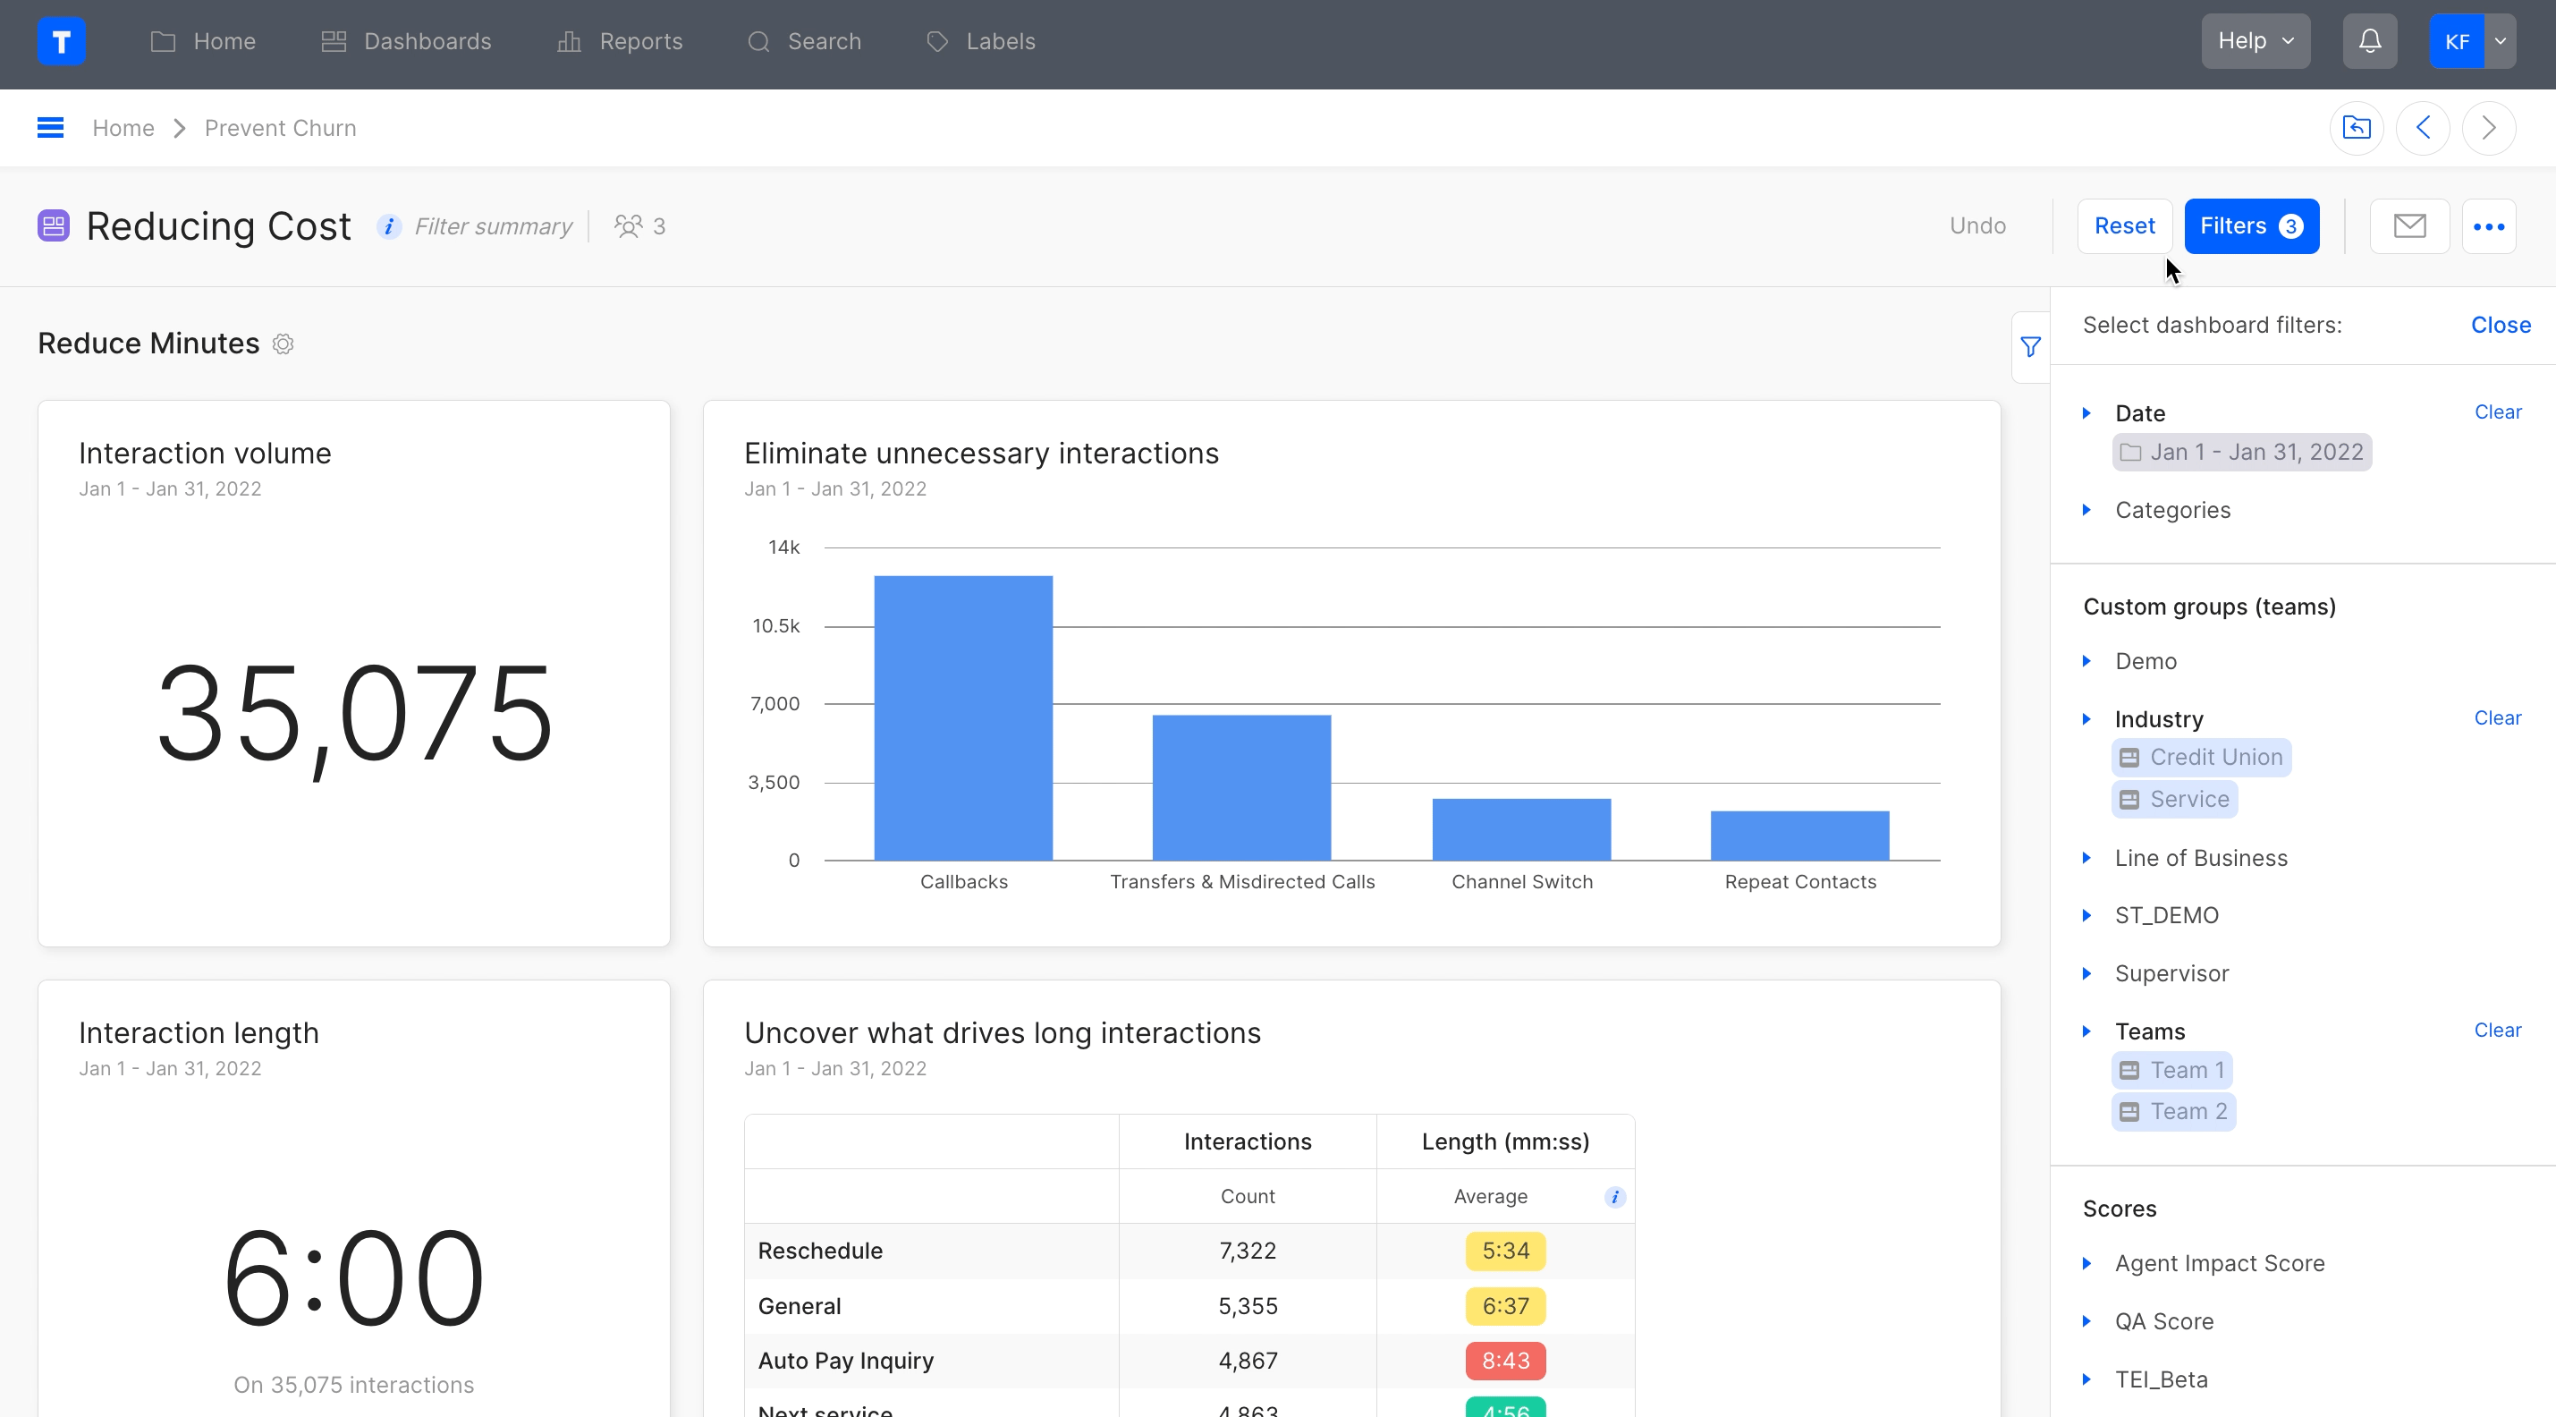This screenshot has height=1417, width=2556.
Task: Click the email envelope icon
Action: [2409, 226]
